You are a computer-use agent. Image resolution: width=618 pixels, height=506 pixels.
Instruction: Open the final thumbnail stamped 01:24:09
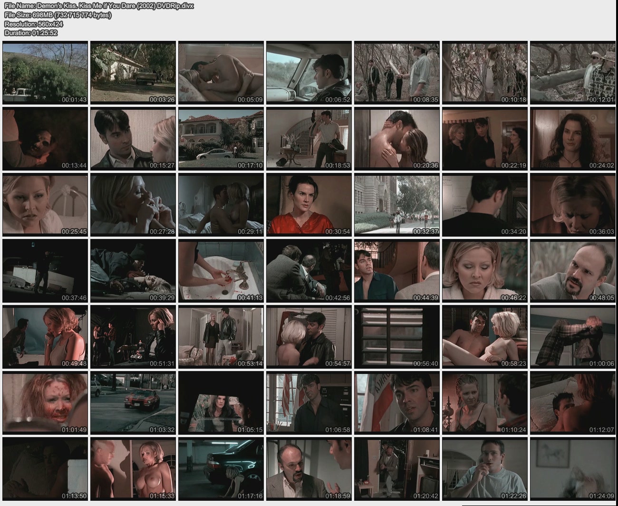(573, 469)
